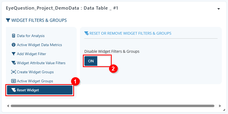Screen dimensions: 228x114
Task: Click the Reset or Remove header funnel icon
Action: click(86, 34)
